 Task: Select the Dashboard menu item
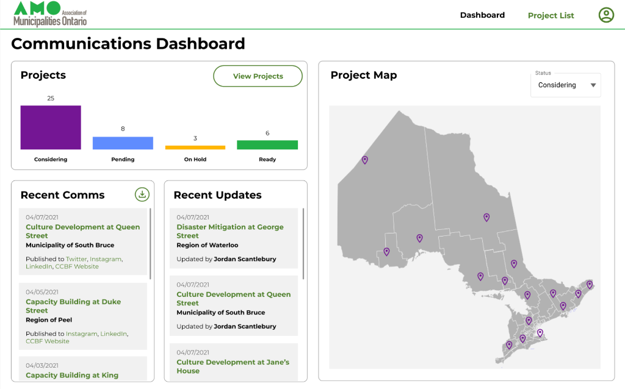click(482, 15)
